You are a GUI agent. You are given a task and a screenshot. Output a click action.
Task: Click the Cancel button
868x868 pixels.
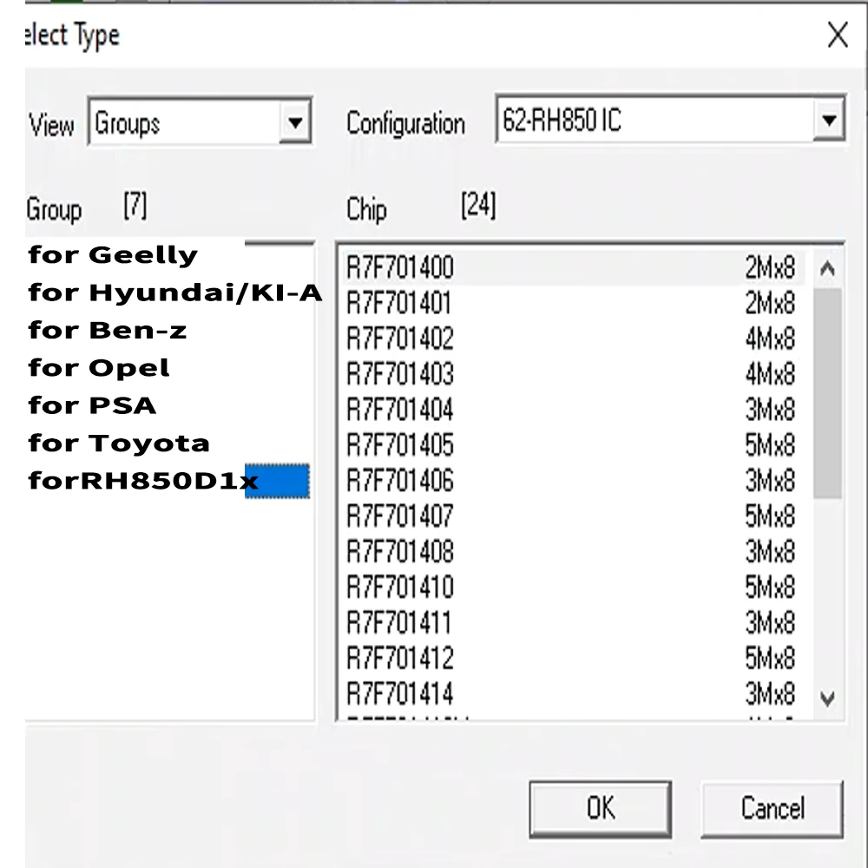point(771,808)
